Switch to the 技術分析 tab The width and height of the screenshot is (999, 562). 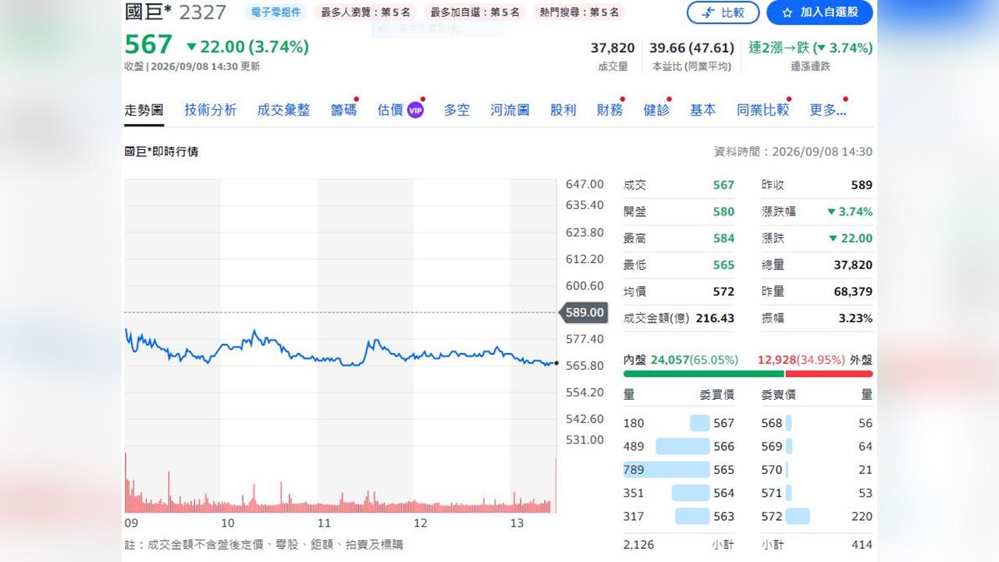(211, 110)
